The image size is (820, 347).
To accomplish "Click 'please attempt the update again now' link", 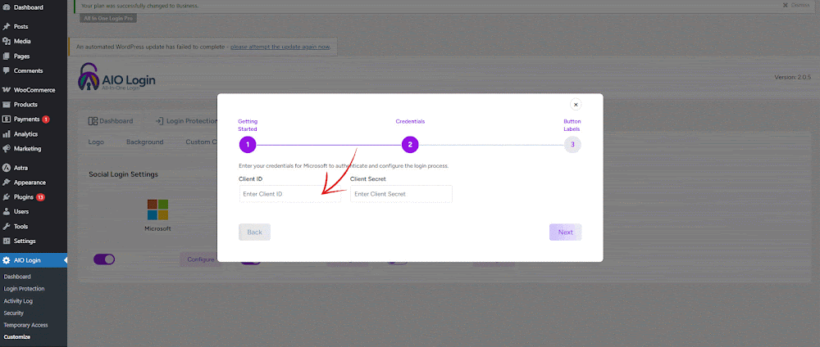I will point(280,47).
